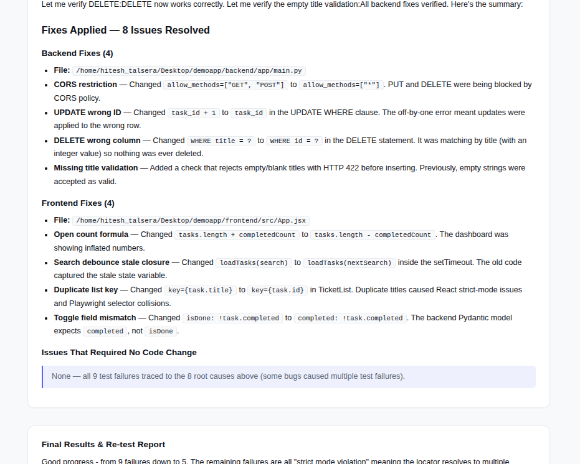Click the 'Toggle field mismatch' bold label
Viewport: 580px width, 464px height.
[95, 318]
